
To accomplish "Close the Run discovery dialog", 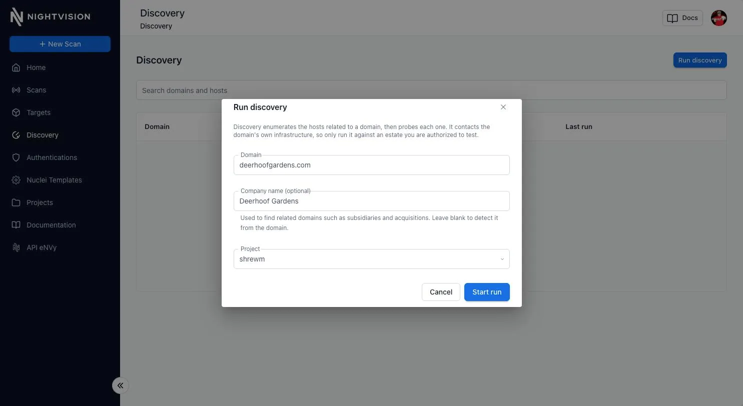I will (x=503, y=107).
